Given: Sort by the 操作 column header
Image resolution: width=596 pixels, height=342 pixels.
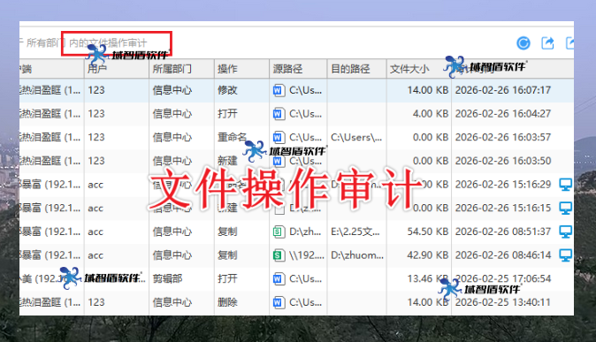Looking at the screenshot, I should tap(241, 69).
